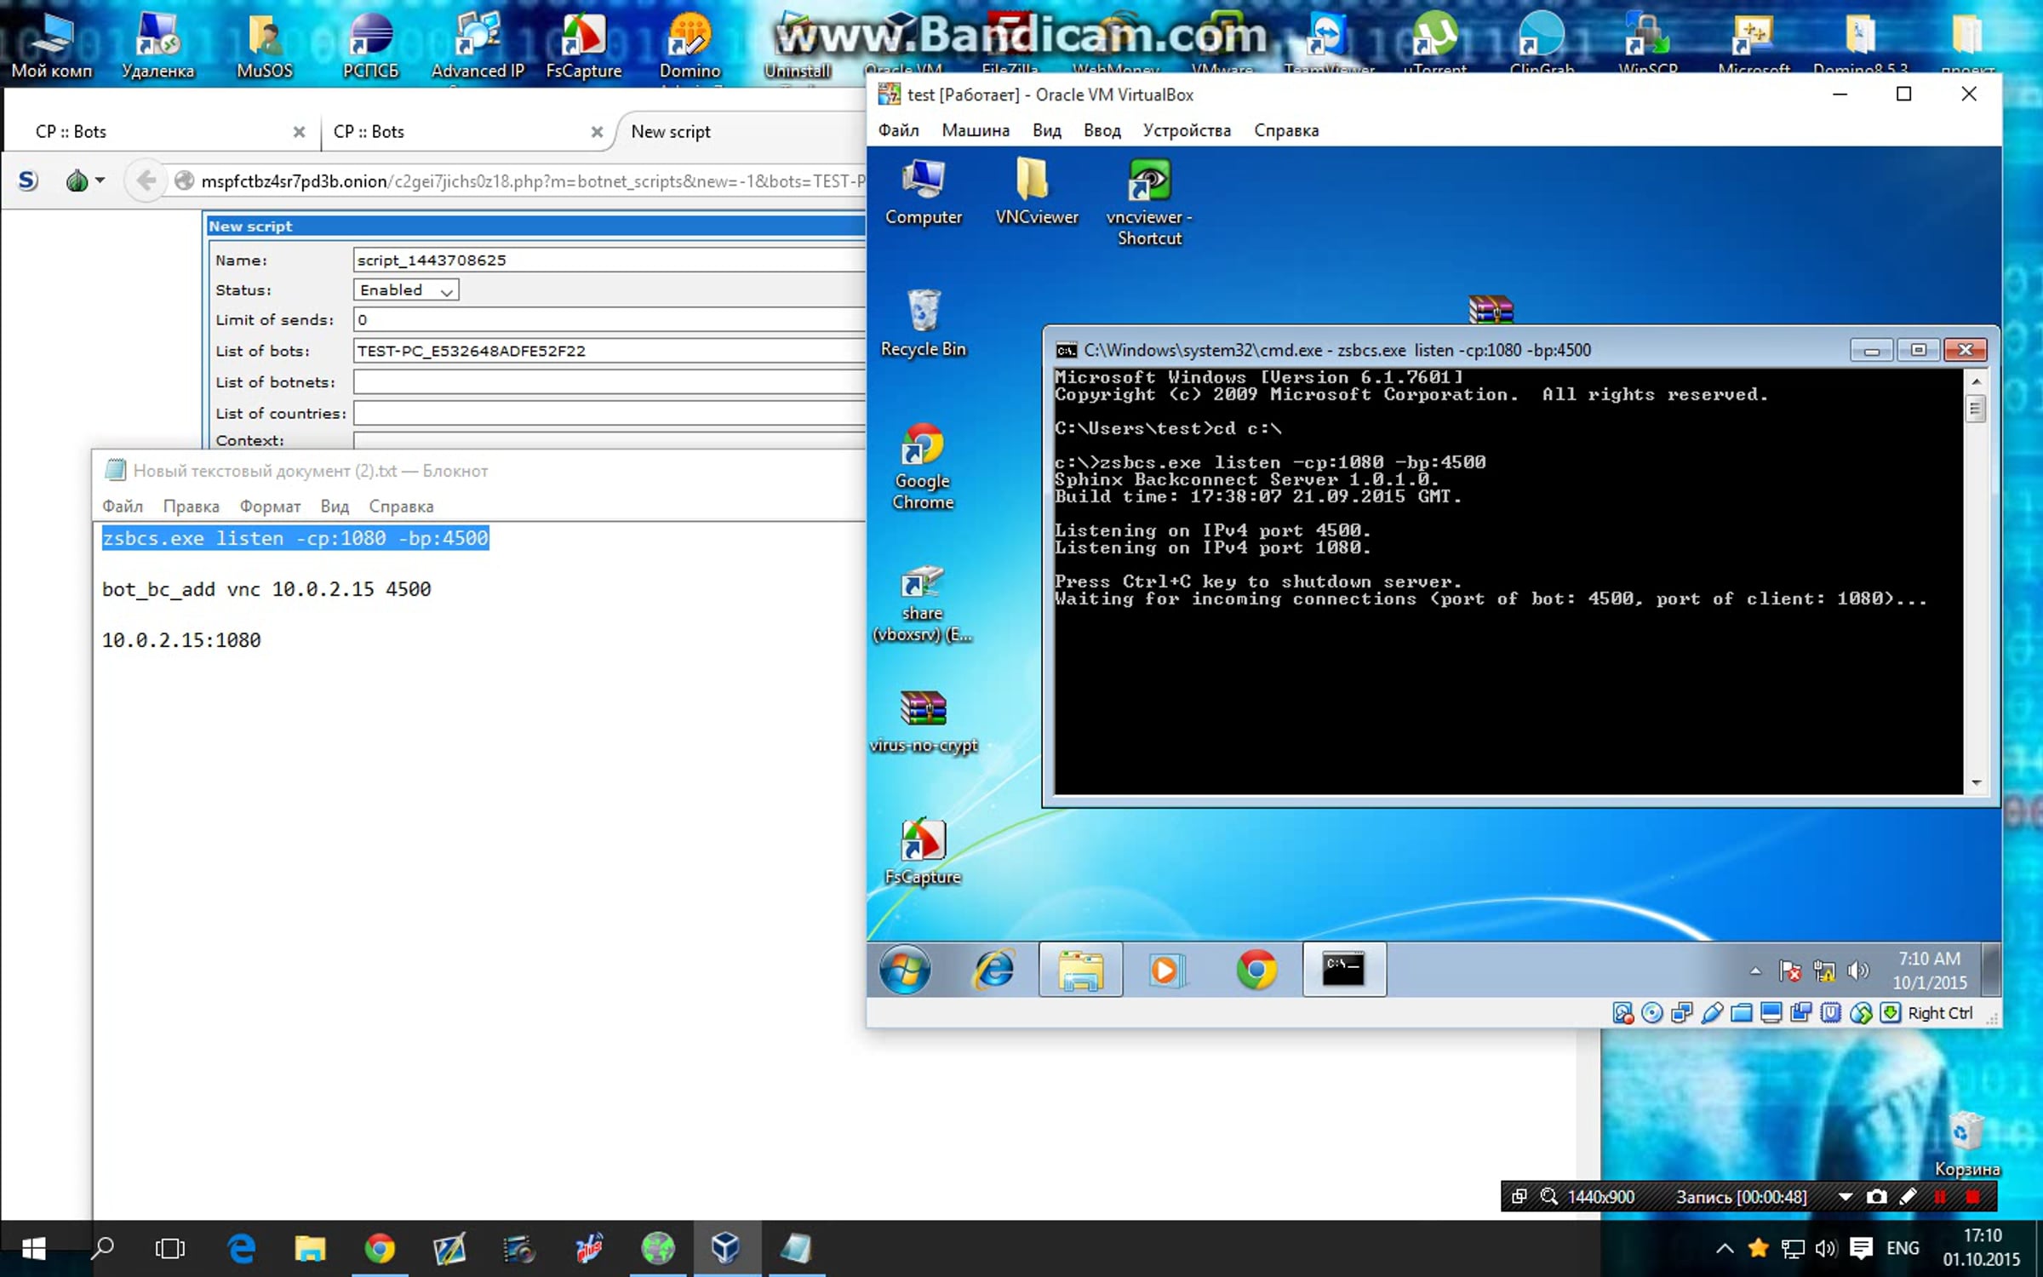Viewport: 2043px width, 1277px height.
Task: Open Task View on the host taskbar
Action: click(x=170, y=1249)
